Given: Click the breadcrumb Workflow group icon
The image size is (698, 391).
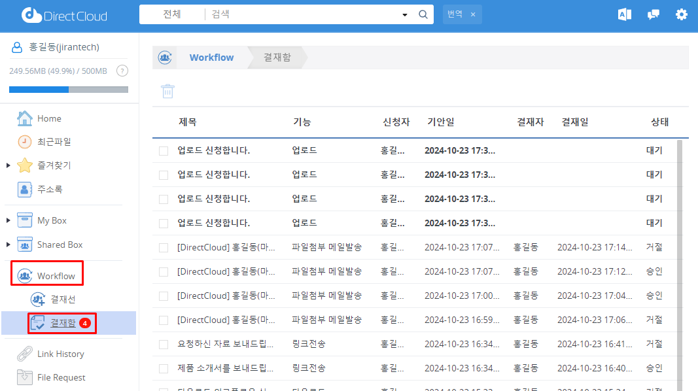Looking at the screenshot, I should [x=165, y=58].
